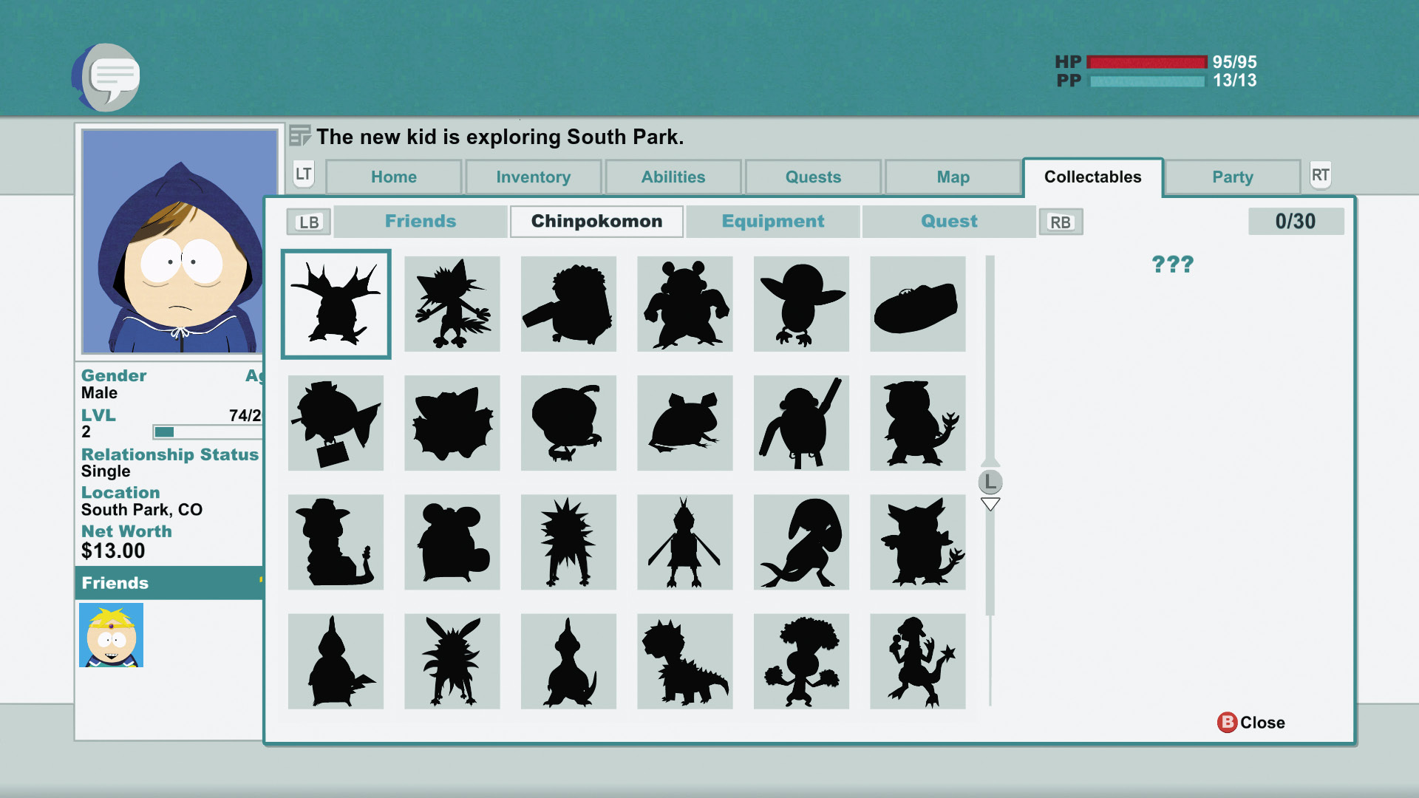This screenshot has height=798, width=1419.
Task: Select the big-eared mouse silhouette in the third row
Action: (452, 542)
